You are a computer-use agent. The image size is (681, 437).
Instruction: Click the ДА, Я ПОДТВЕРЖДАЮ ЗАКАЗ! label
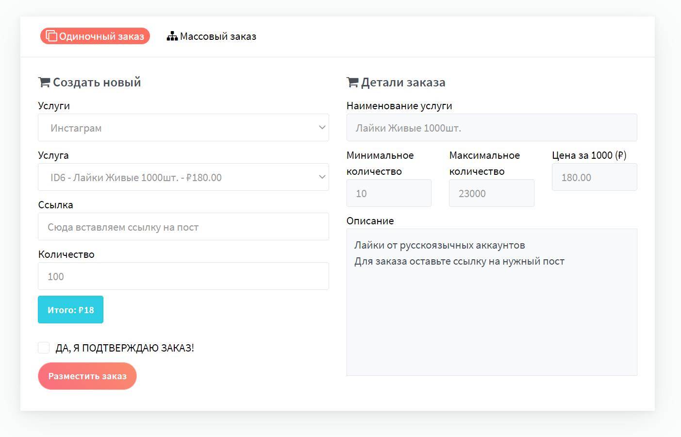tap(125, 348)
